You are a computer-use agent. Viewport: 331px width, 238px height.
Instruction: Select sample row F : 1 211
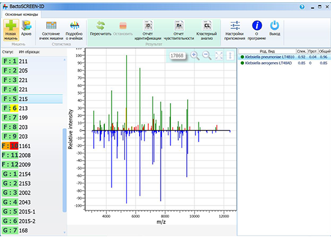tap(32, 61)
